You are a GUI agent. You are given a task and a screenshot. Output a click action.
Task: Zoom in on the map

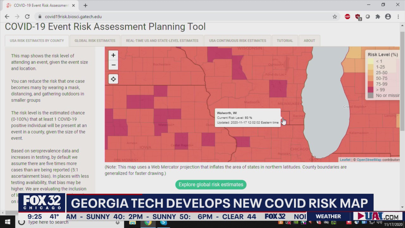[x=113, y=55]
